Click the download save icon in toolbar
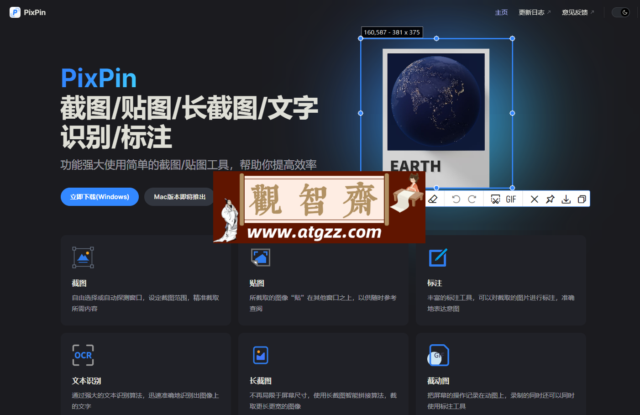The image size is (640, 415). point(566,199)
